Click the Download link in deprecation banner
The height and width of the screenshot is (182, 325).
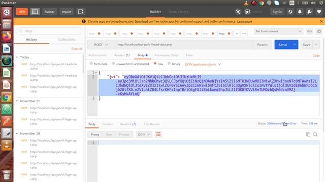click(141, 21)
